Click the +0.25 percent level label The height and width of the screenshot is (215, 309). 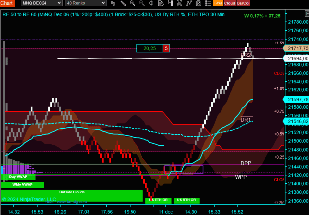(x=279, y=157)
